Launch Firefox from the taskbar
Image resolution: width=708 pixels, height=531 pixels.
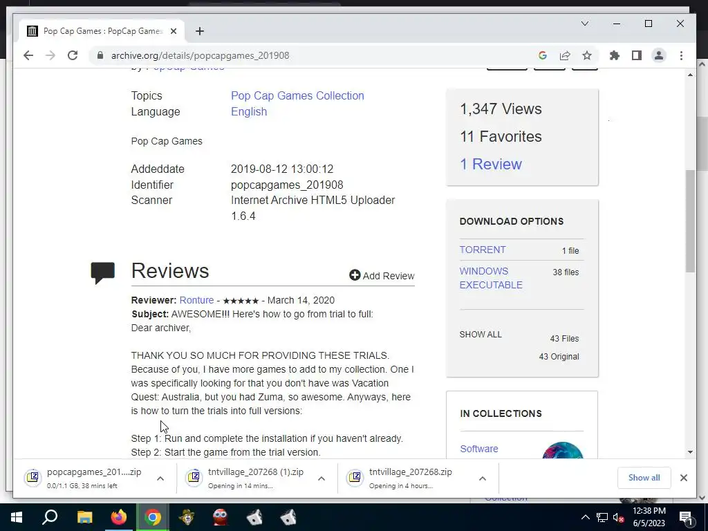[119, 517]
